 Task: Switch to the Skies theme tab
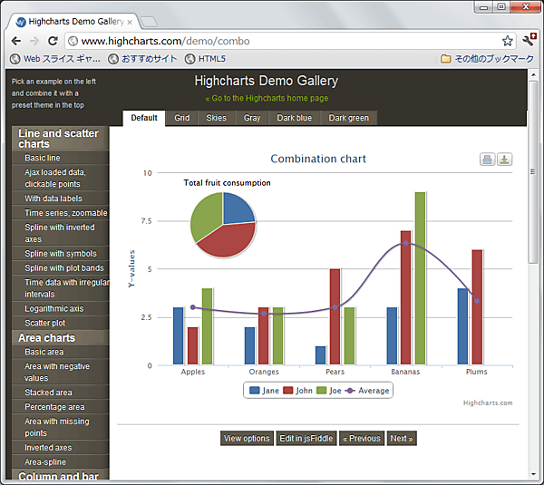click(217, 118)
